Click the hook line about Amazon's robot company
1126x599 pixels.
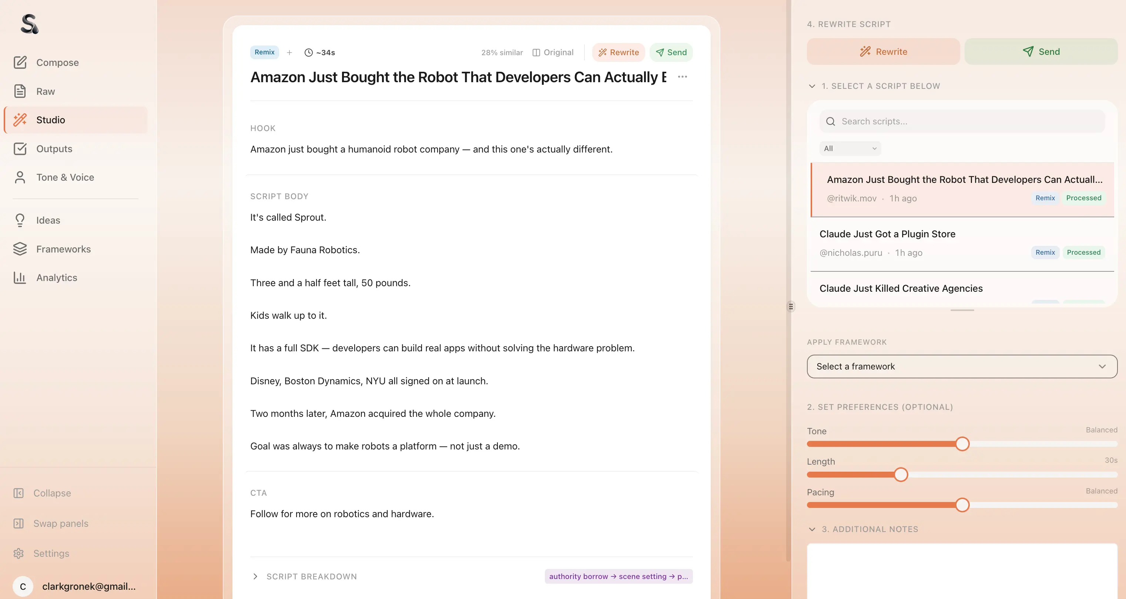(432, 149)
